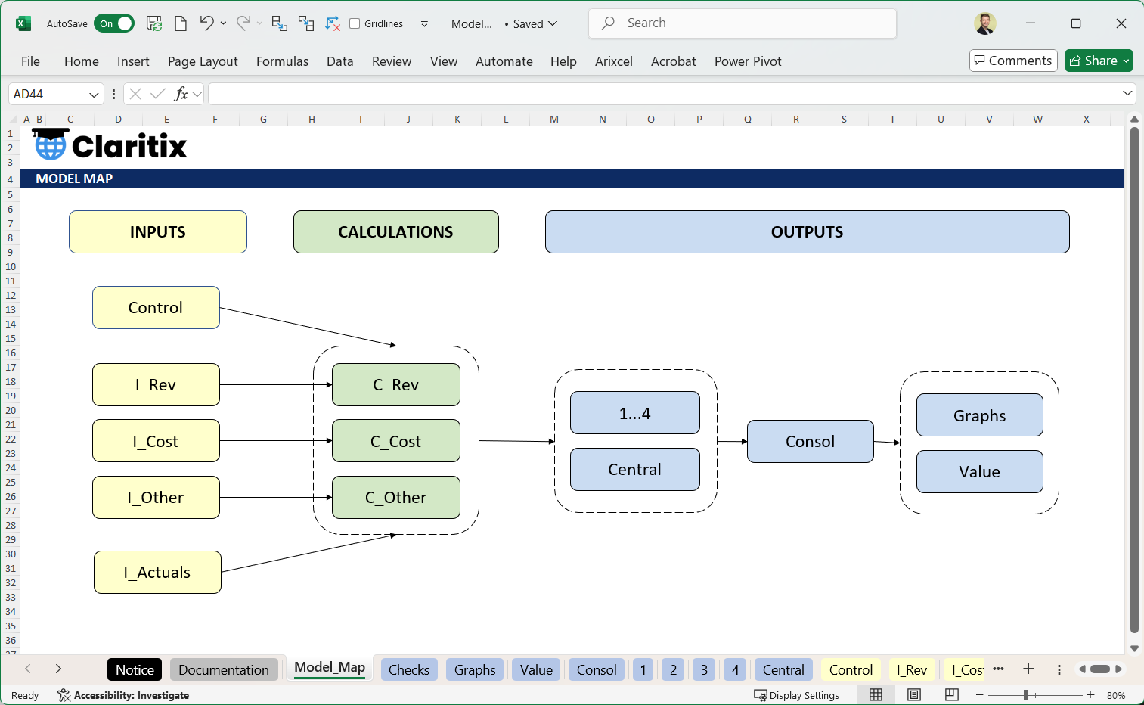Click inside the formula bar input
This screenshot has width=1144, height=705.
click(664, 94)
